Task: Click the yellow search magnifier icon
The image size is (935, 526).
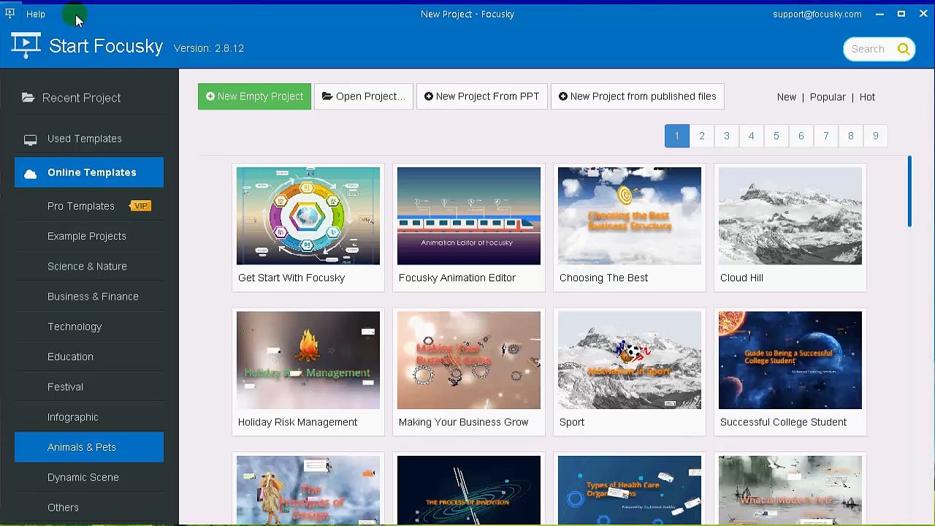Action: (x=904, y=49)
